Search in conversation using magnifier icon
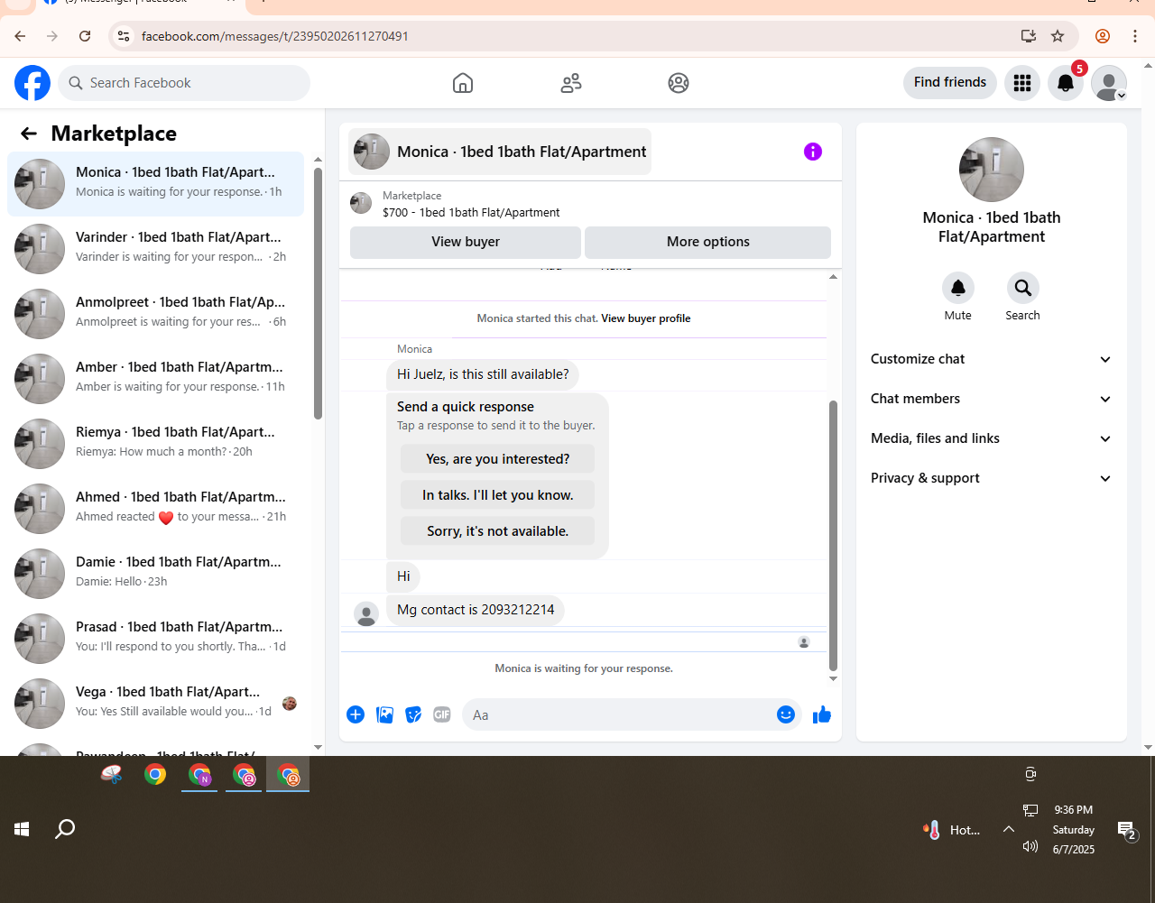This screenshot has width=1155, height=903. 1023,288
